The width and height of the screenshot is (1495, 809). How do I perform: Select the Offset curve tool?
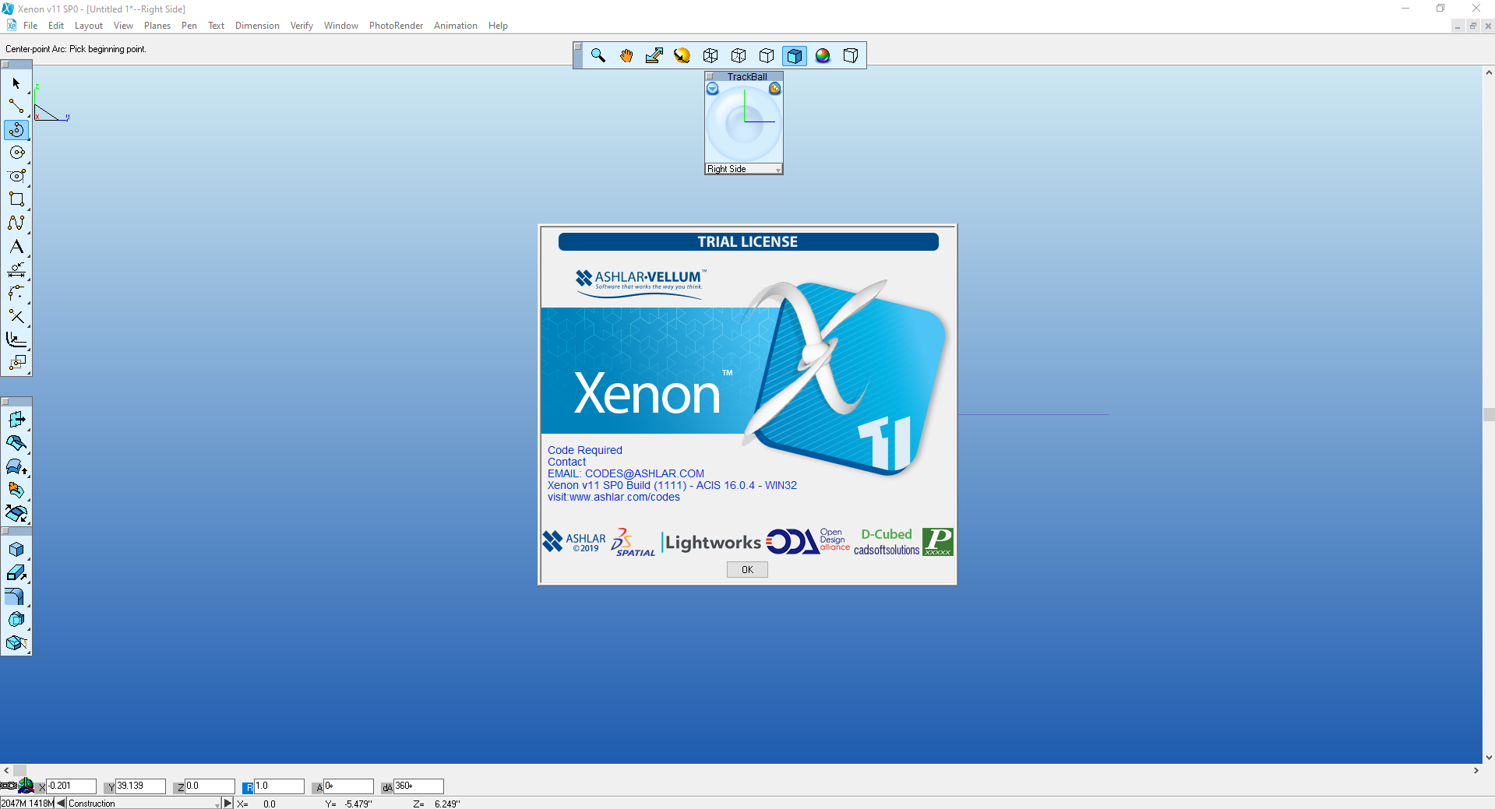click(16, 340)
